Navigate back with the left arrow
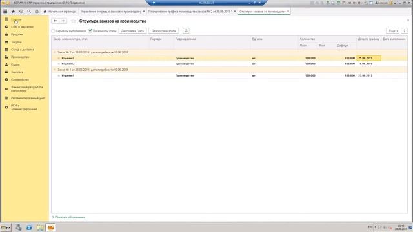The width and height of the screenshot is (413, 232). click(x=55, y=21)
